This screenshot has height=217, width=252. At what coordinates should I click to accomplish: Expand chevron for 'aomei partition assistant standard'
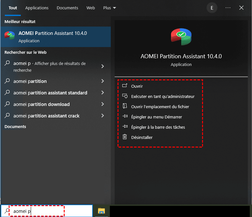coord(103,93)
